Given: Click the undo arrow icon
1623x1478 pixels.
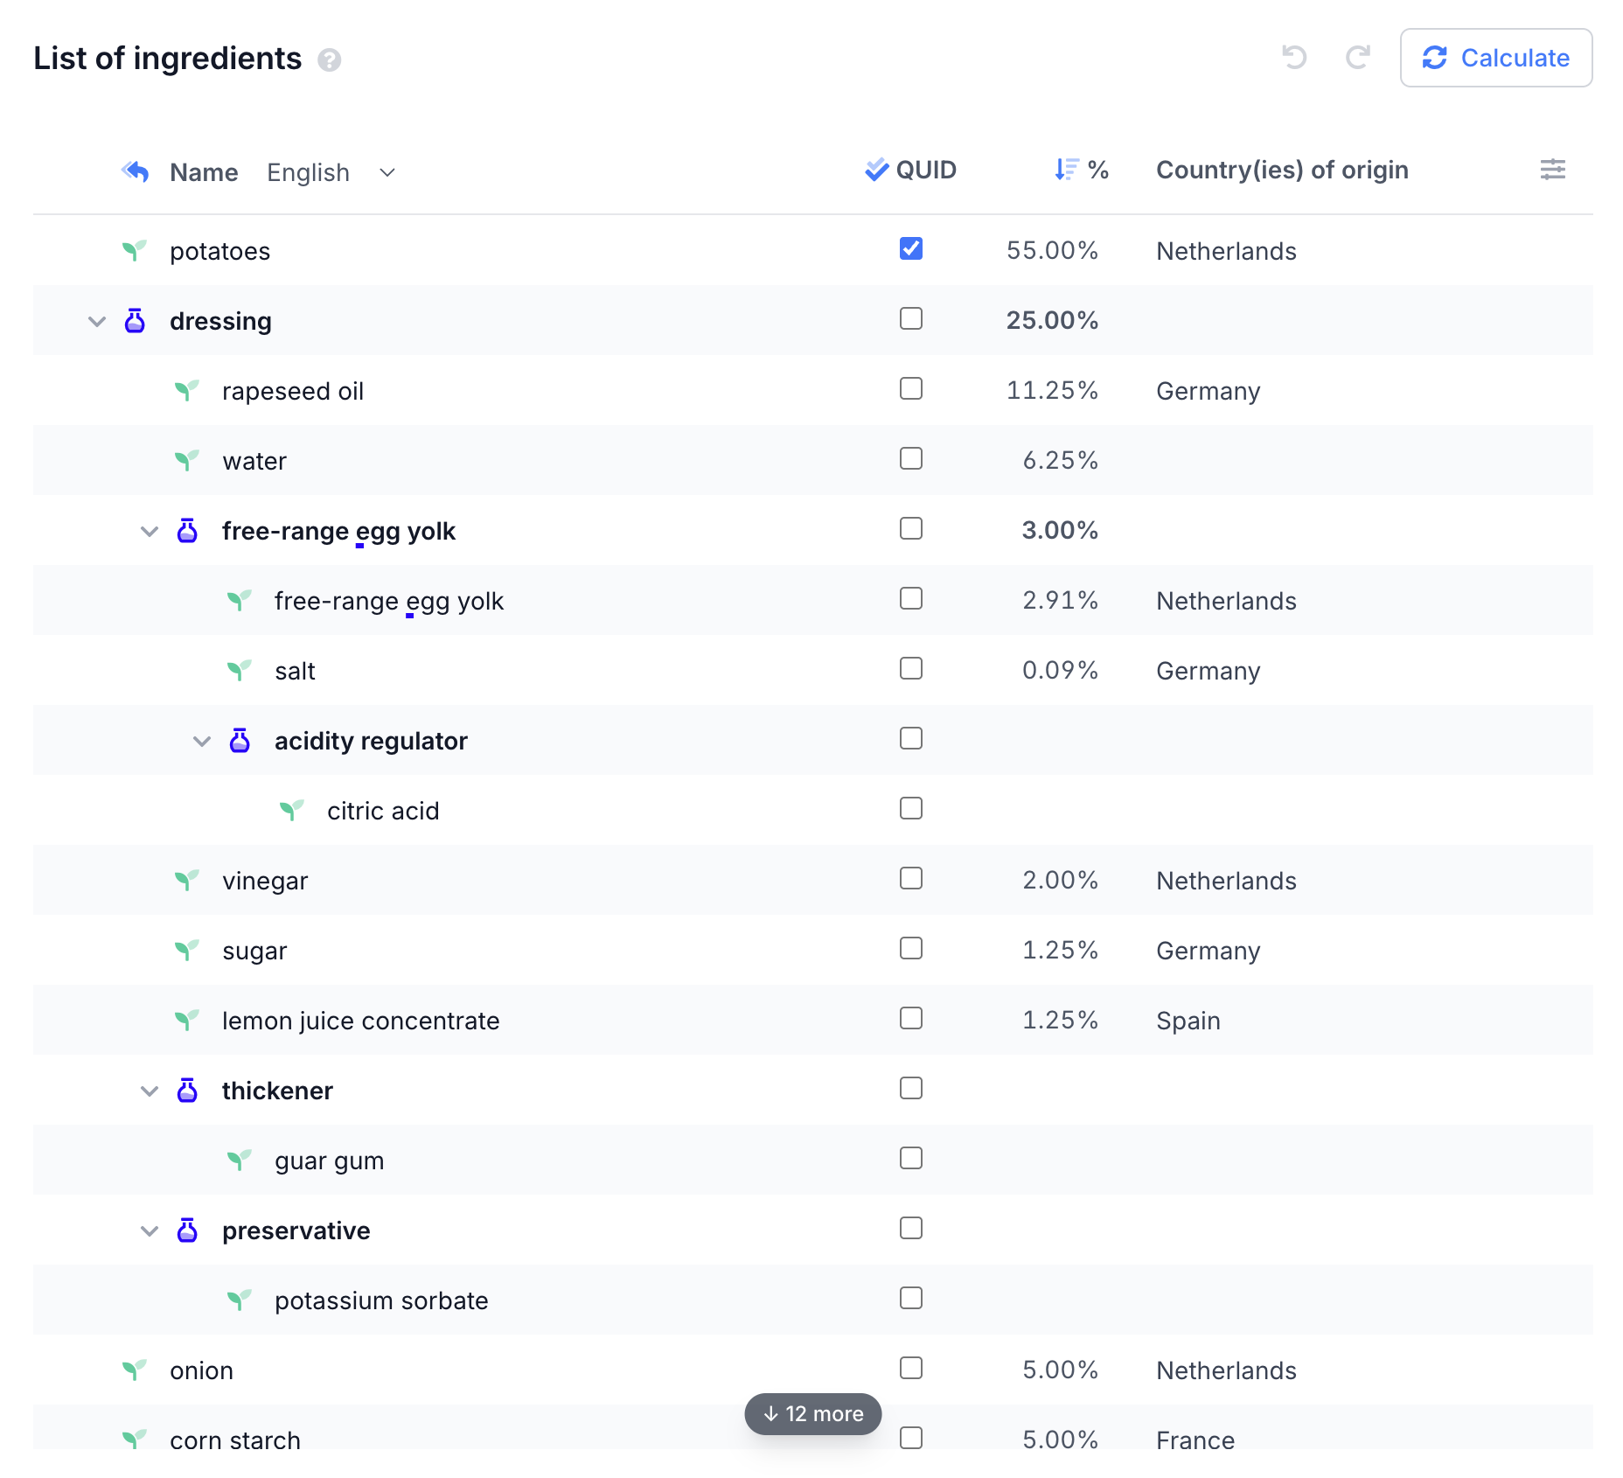Looking at the screenshot, I should point(1293,58).
